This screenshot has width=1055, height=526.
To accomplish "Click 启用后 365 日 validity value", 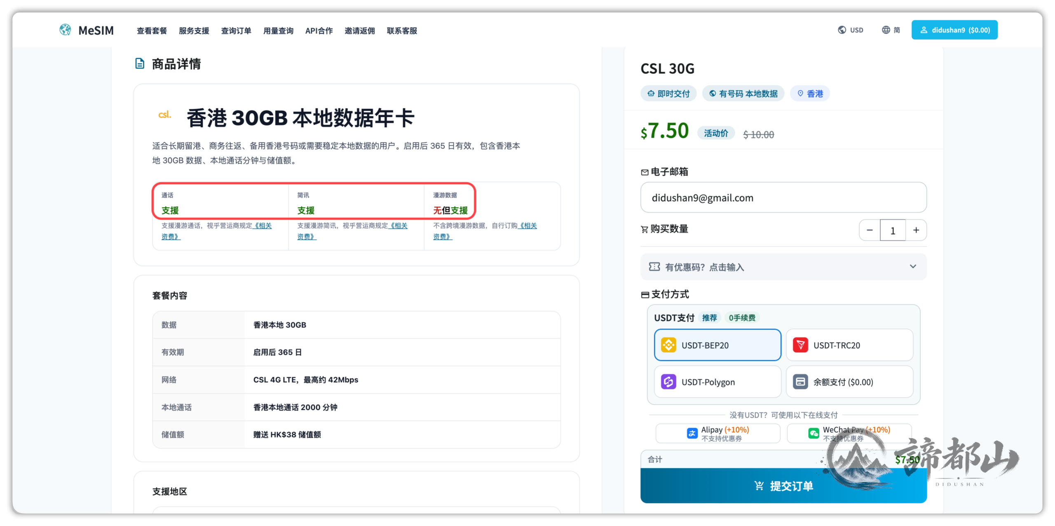I will tap(277, 352).
